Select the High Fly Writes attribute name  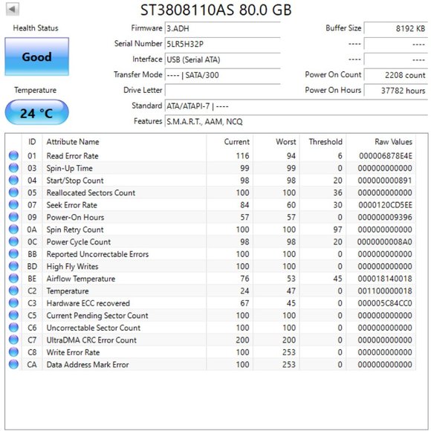72,266
